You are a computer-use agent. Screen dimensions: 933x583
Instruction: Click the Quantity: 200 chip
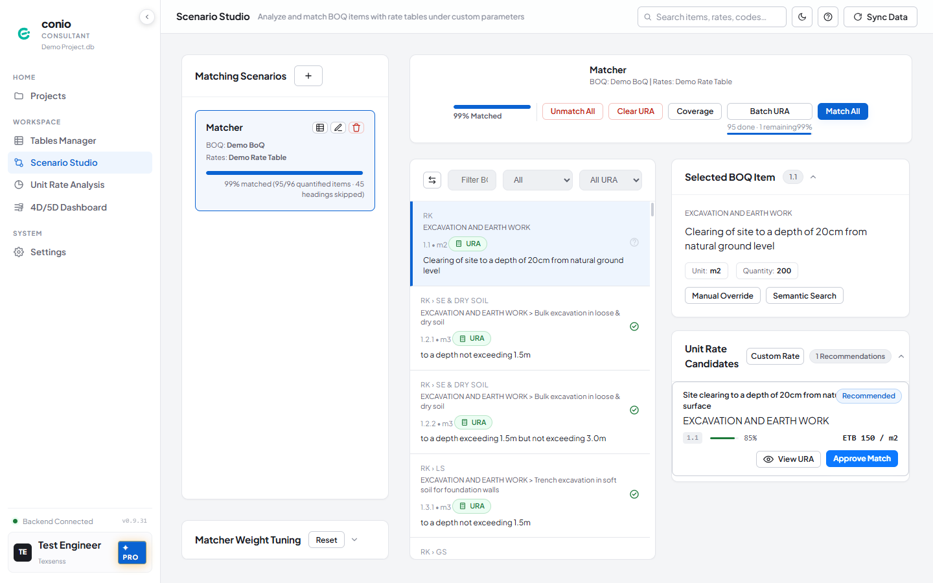[x=766, y=271]
